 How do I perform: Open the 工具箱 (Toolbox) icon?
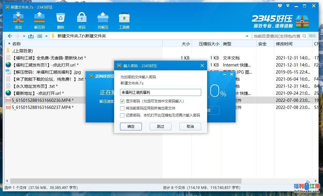(x=124, y=20)
